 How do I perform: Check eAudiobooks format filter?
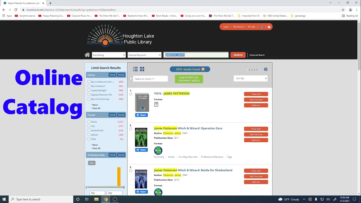[x=89, y=130]
